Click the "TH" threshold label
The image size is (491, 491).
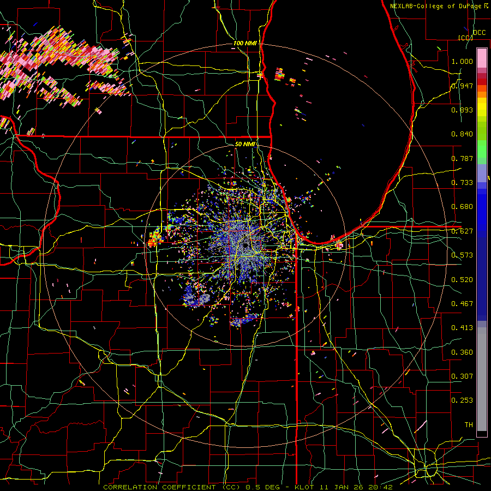pyautogui.click(x=469, y=425)
